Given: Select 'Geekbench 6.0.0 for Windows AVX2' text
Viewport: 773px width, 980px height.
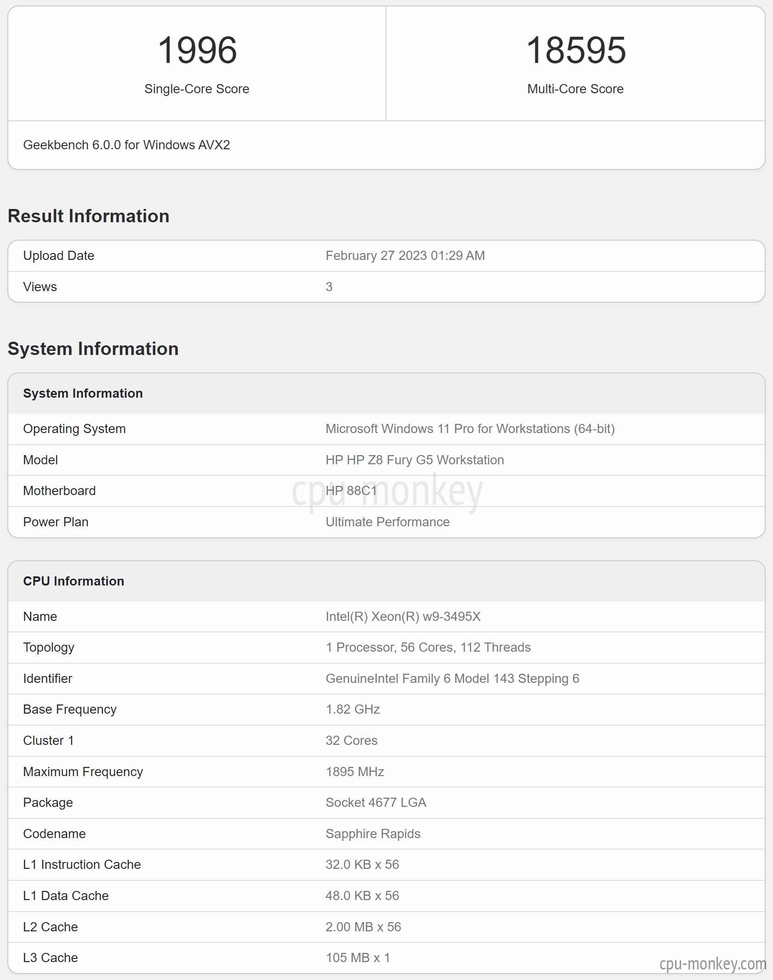Looking at the screenshot, I should 126,145.
